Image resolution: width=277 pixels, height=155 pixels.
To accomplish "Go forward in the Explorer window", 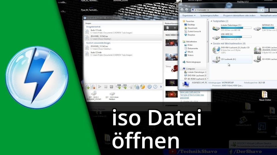I will tap(187, 10).
